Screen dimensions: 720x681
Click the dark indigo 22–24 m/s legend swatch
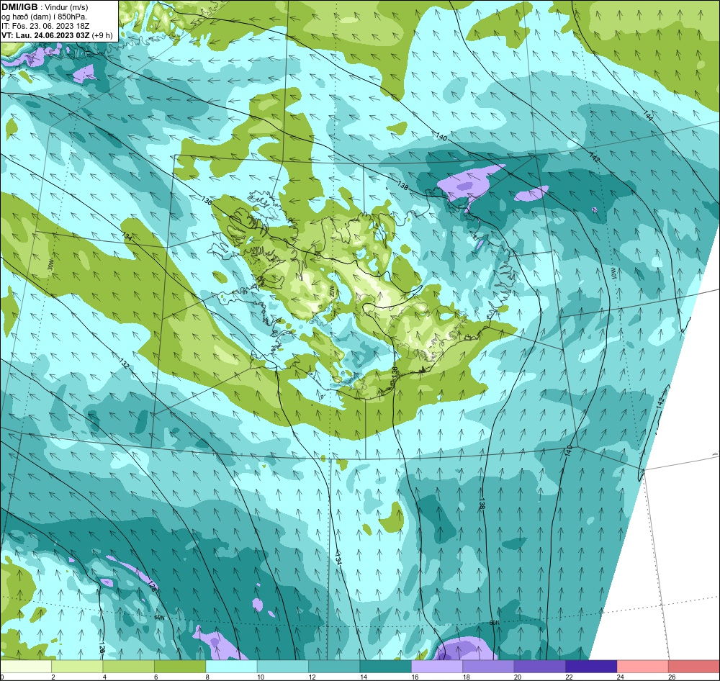(591, 667)
